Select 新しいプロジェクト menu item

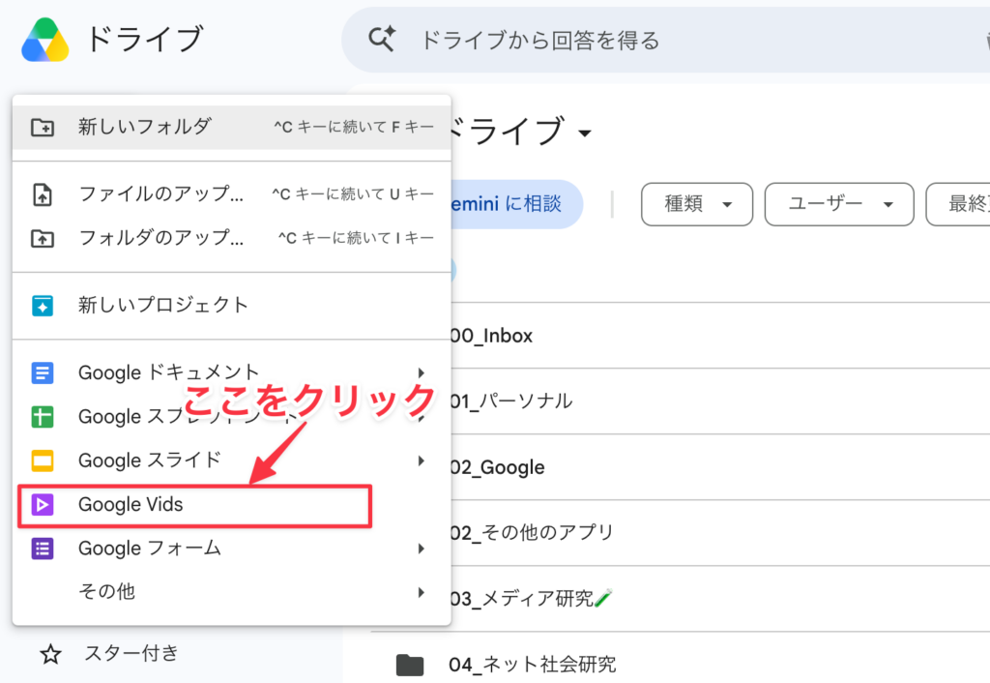tap(232, 306)
